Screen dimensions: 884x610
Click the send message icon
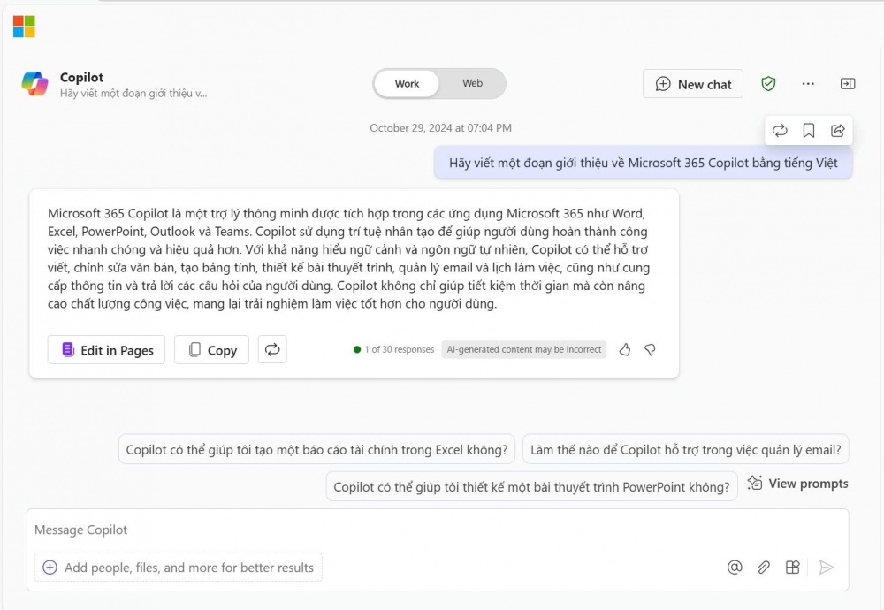[826, 567]
